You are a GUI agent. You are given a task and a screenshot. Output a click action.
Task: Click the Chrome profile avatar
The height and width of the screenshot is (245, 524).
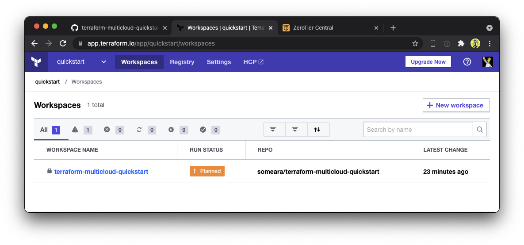(x=475, y=43)
